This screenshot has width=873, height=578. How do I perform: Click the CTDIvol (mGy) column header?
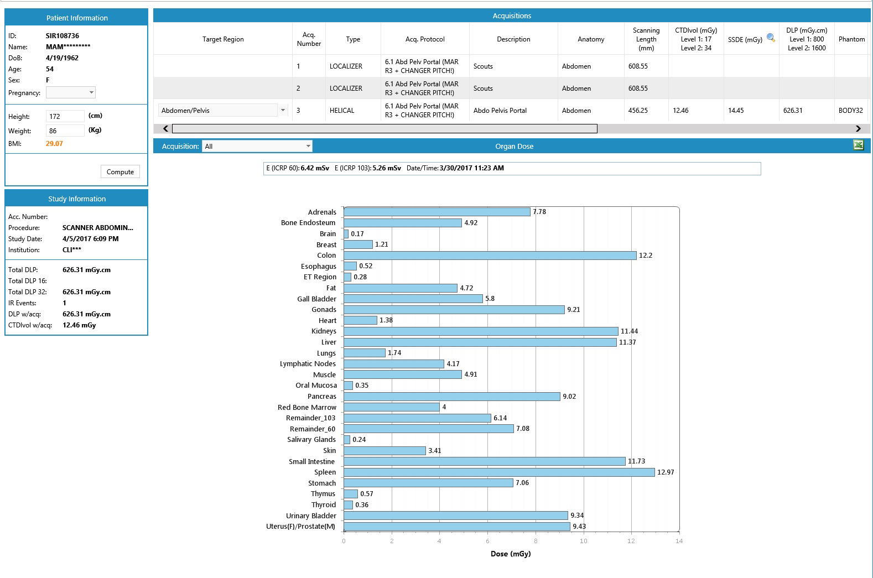(695, 39)
